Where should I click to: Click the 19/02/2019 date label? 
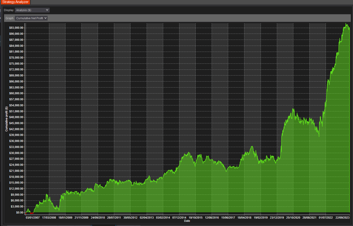point(261,217)
